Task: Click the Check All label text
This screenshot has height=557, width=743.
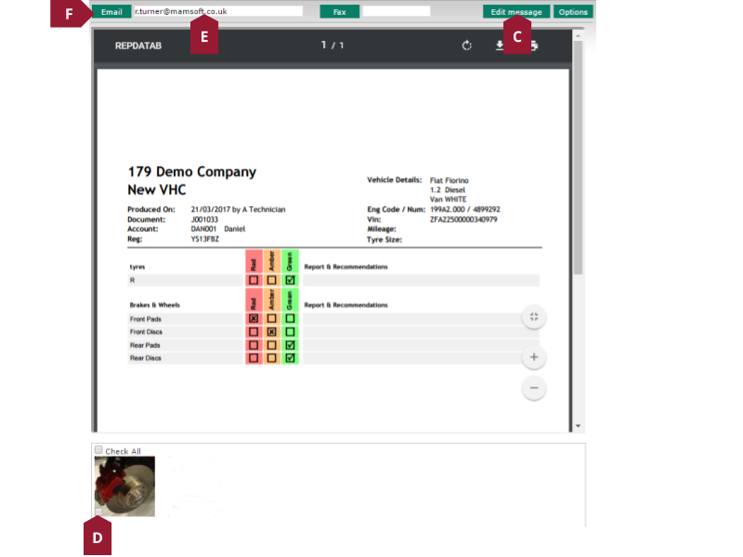Action: pyautogui.click(x=123, y=451)
